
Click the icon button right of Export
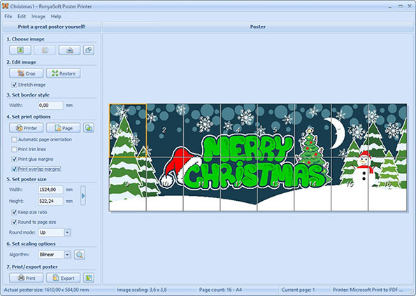(89, 278)
